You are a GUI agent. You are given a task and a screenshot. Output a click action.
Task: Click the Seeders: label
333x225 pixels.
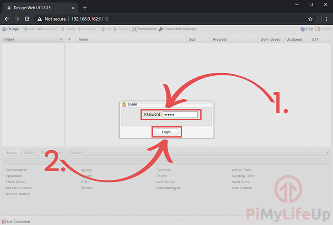click(x=164, y=170)
